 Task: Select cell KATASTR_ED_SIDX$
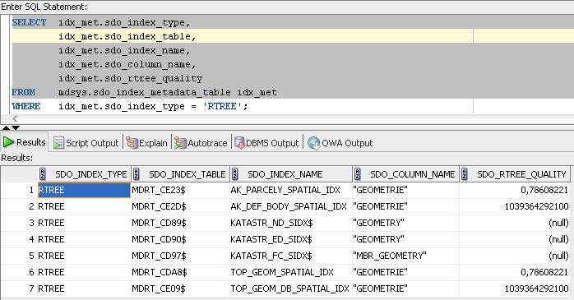pyautogui.click(x=291, y=239)
